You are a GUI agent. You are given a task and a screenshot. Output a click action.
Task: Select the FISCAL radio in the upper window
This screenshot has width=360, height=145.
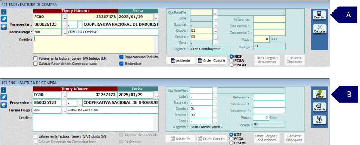click(232, 65)
